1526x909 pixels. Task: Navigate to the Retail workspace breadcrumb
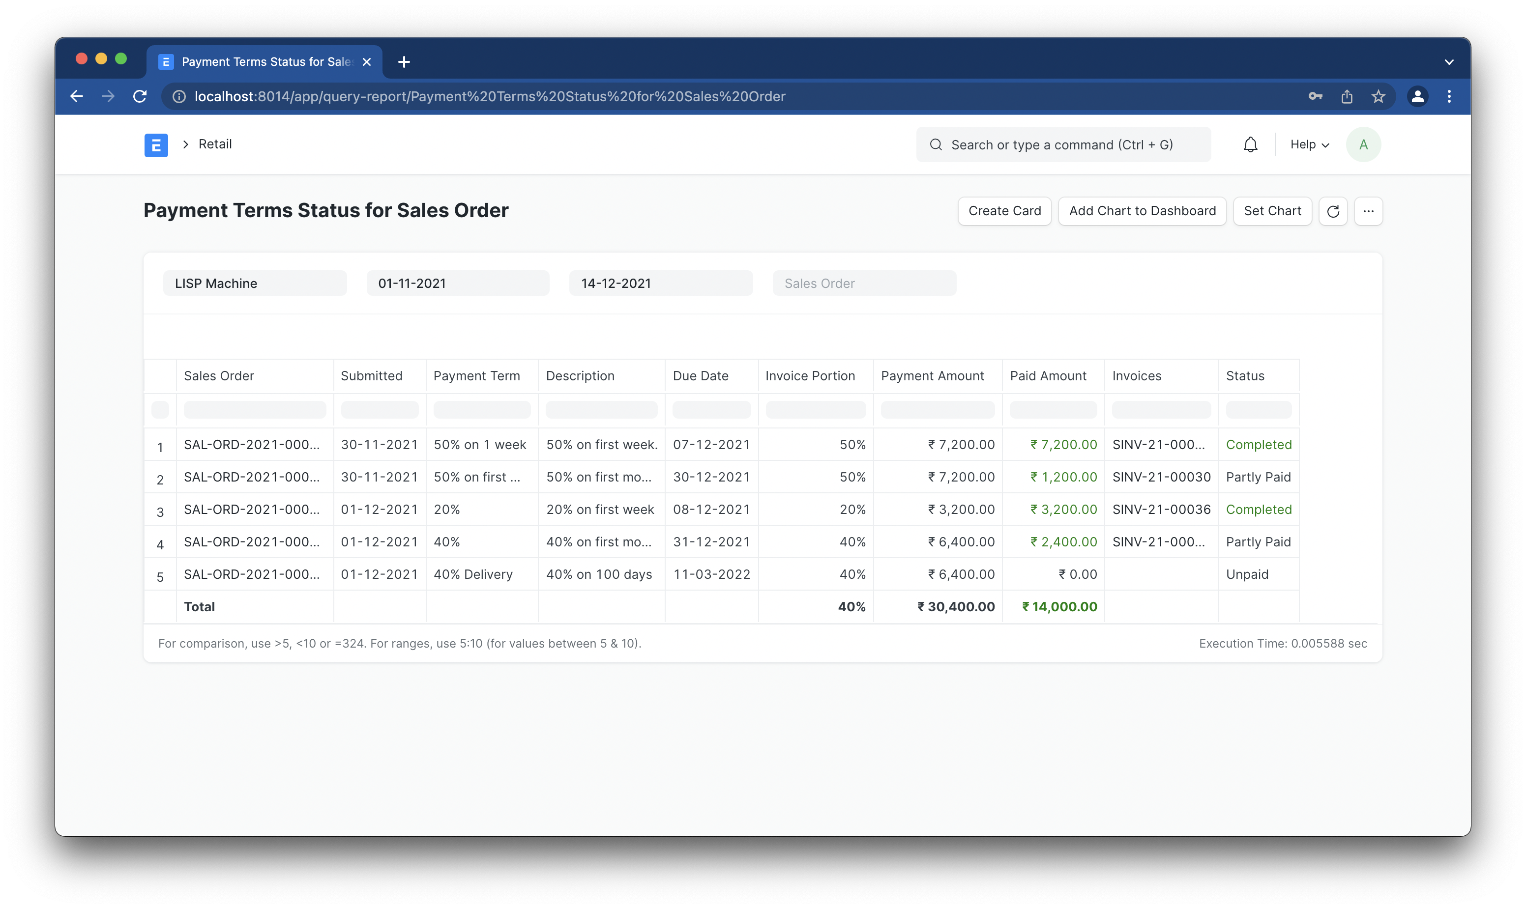pyautogui.click(x=215, y=144)
